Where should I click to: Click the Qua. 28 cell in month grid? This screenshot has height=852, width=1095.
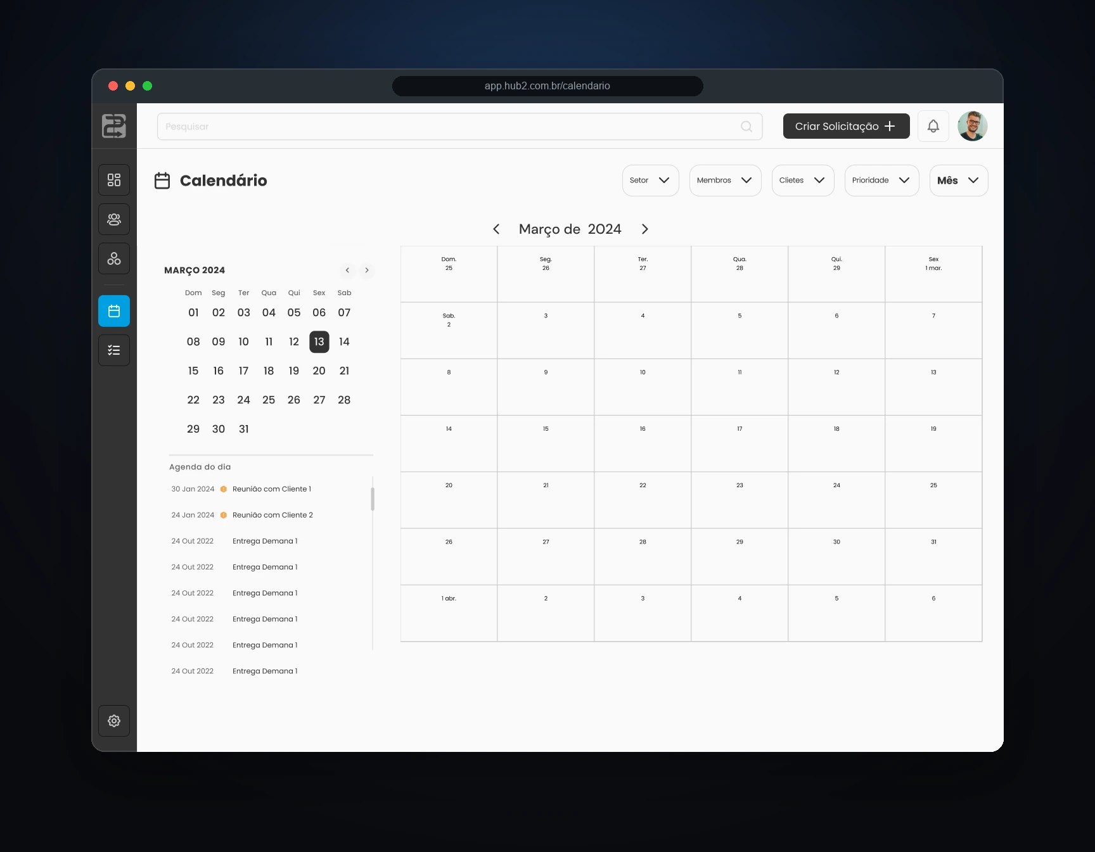(x=740, y=274)
